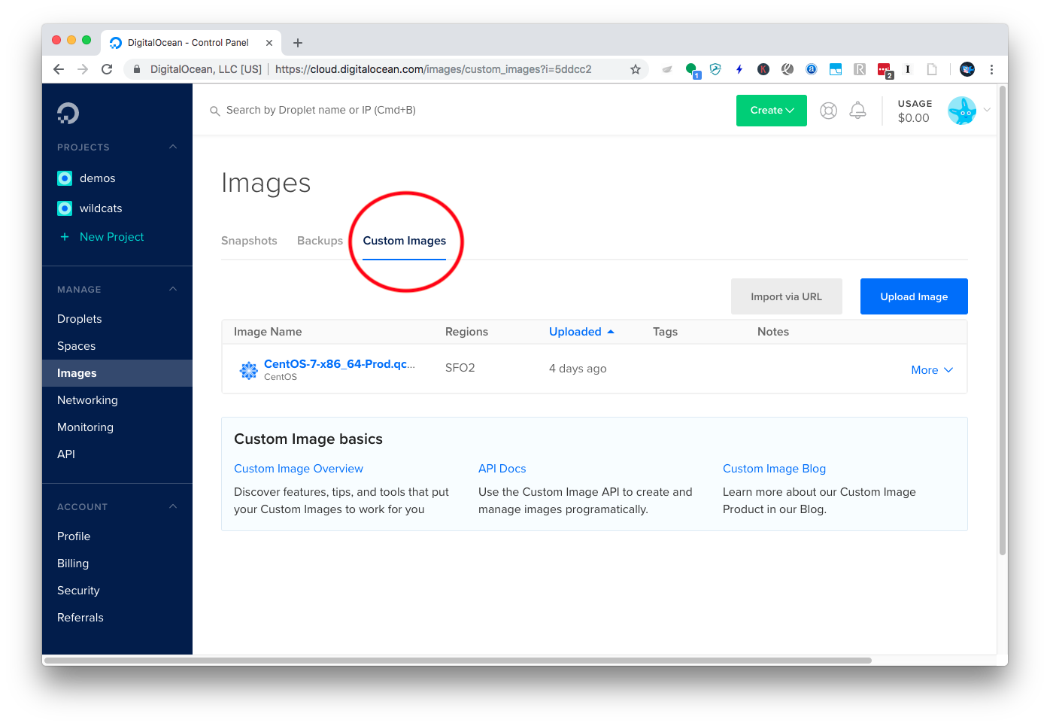Screen dimensions: 1050x726
Task: Click the SFO2 region cell
Action: pos(460,368)
